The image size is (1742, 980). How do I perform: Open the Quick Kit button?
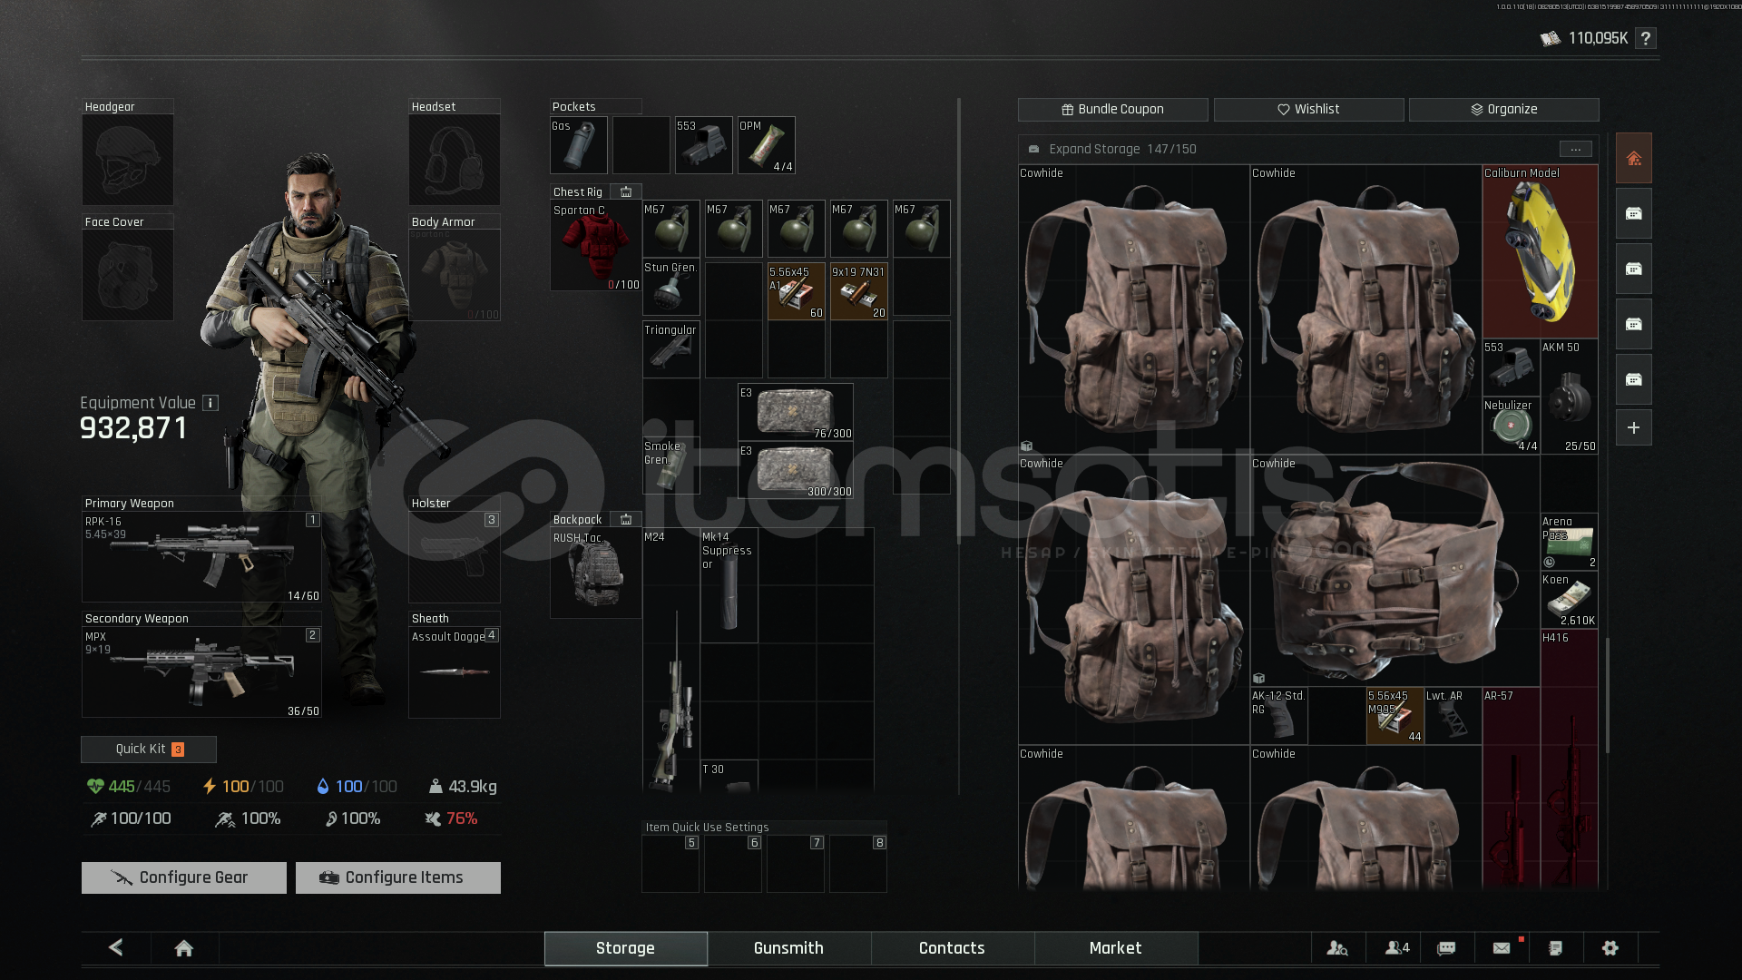pyautogui.click(x=149, y=749)
